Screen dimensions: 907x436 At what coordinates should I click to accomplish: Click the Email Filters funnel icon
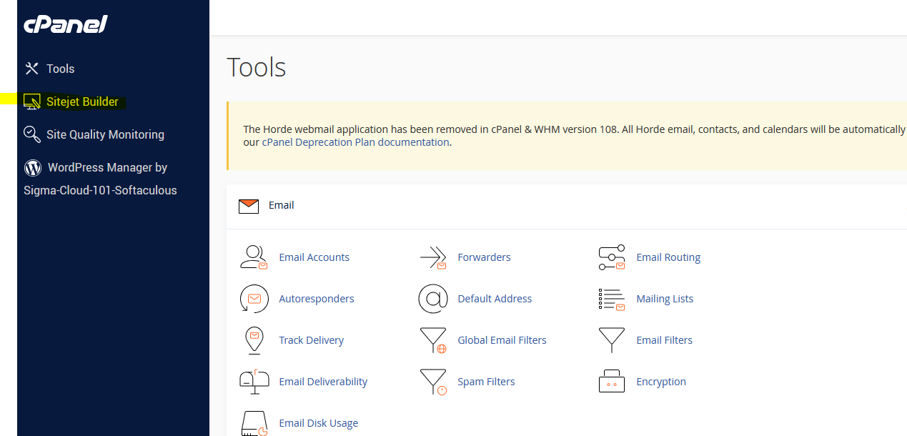pos(611,340)
